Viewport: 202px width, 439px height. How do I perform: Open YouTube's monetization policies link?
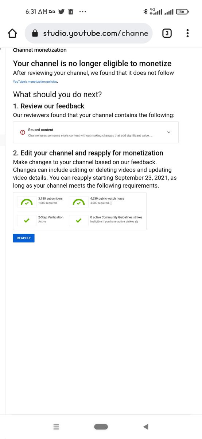[x=35, y=82]
